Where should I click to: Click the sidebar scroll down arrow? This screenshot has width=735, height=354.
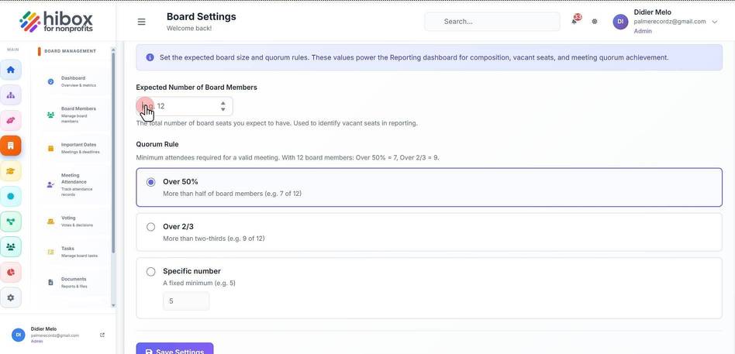113,305
